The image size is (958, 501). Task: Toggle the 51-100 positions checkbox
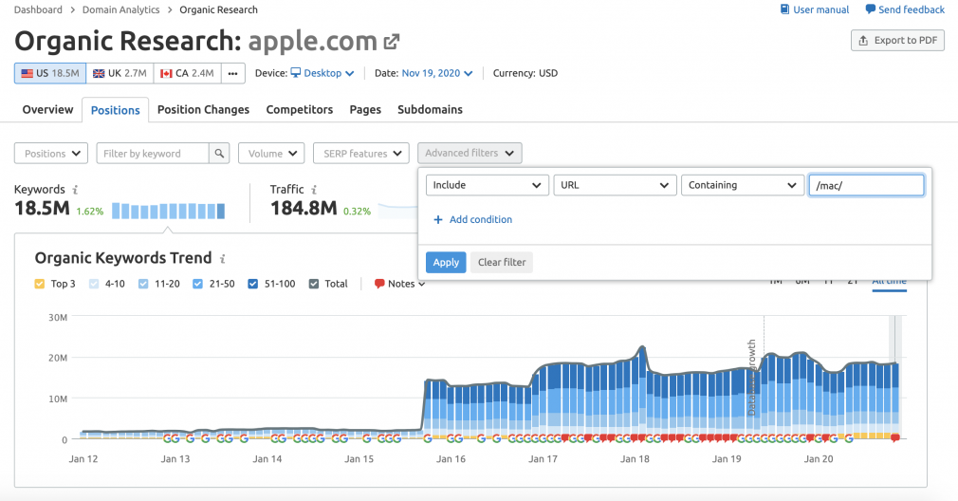(x=253, y=284)
